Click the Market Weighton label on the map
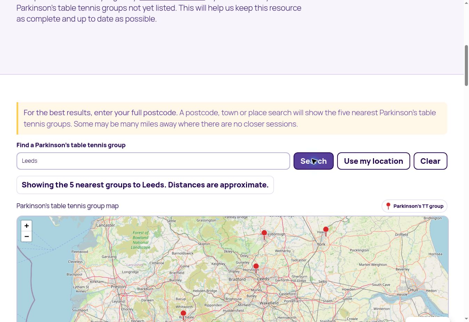Viewport: 469px width, 322px height. pyautogui.click(x=373, y=265)
